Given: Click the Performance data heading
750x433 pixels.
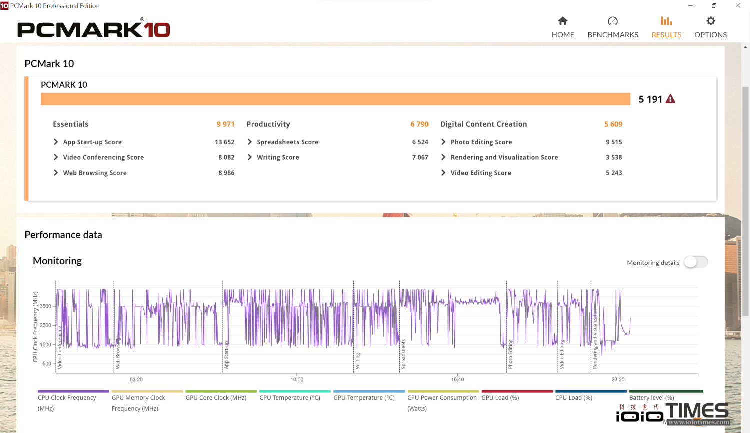Looking at the screenshot, I should [x=63, y=235].
